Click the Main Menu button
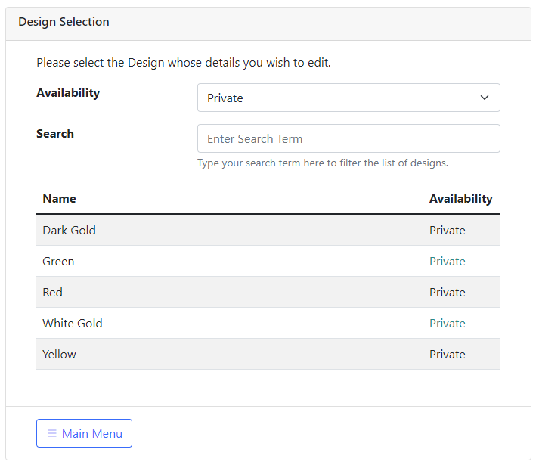539x465 pixels. 84,433
